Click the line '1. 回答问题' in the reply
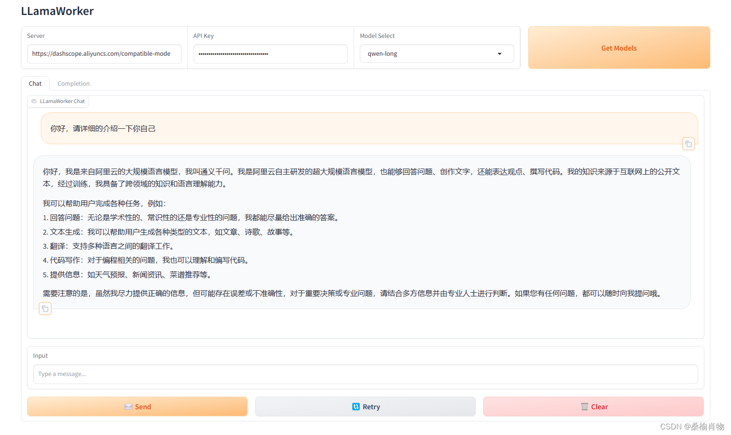731x435 pixels. [191, 218]
